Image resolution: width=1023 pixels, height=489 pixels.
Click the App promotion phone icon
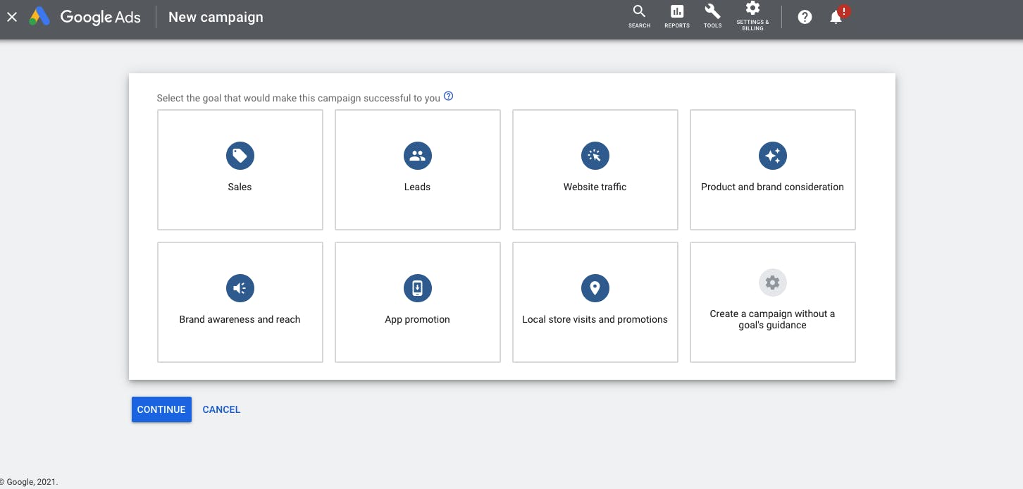click(417, 288)
